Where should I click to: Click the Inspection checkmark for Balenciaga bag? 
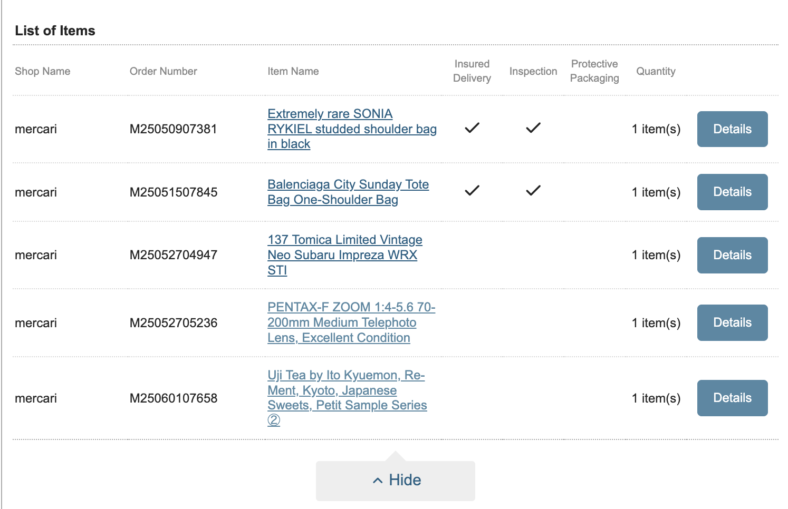(x=533, y=190)
